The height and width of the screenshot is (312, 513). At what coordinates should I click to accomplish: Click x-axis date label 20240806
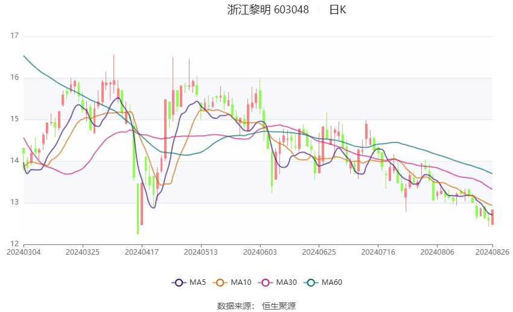437,252
